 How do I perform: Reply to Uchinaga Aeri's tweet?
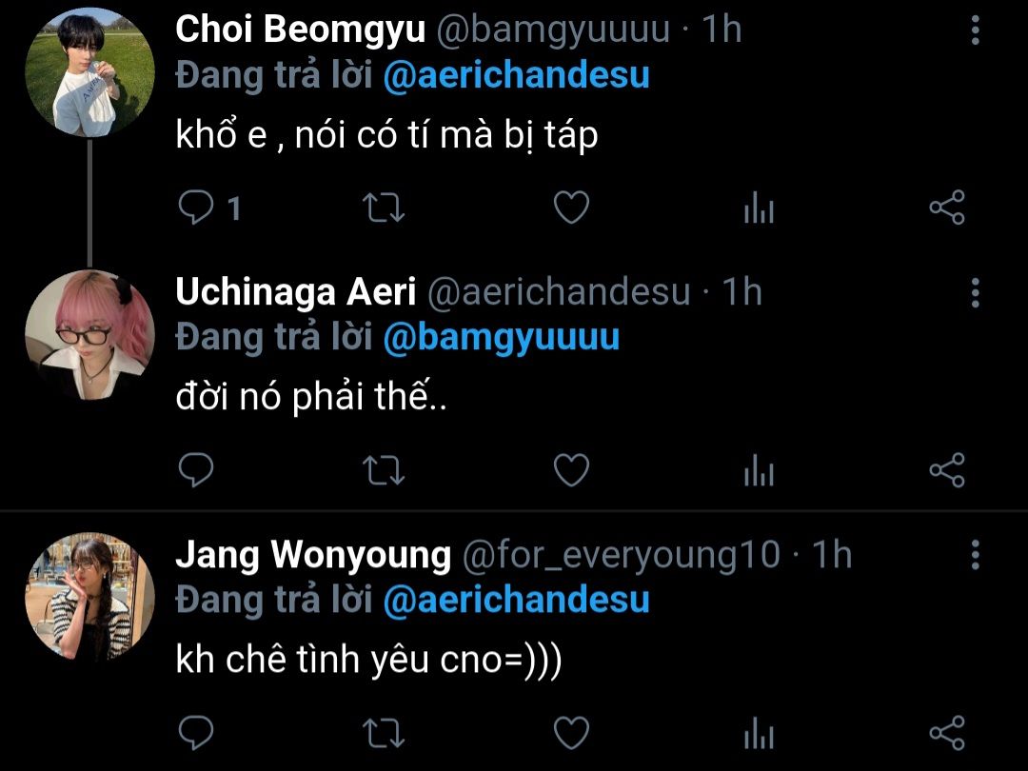point(197,469)
